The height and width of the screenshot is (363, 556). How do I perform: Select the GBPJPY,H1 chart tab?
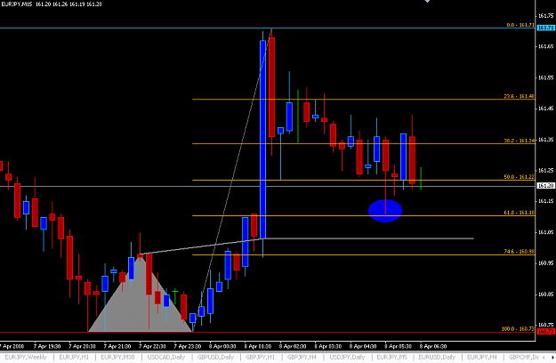[x=260, y=357]
